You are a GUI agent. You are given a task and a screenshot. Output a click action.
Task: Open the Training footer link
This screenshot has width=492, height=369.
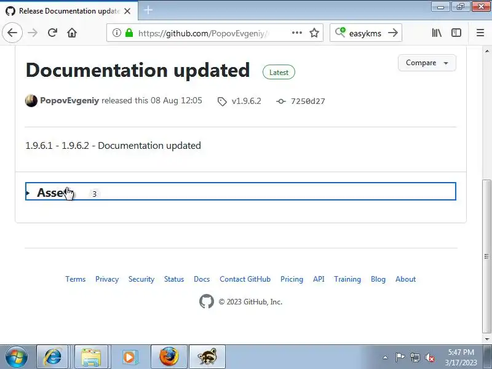click(x=347, y=279)
